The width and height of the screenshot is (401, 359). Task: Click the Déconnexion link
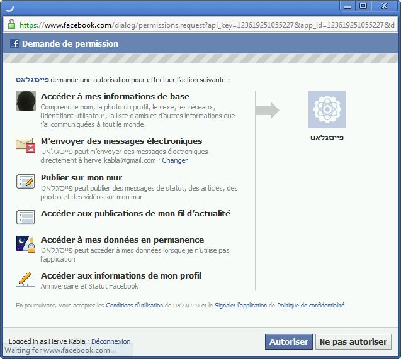[111, 341]
